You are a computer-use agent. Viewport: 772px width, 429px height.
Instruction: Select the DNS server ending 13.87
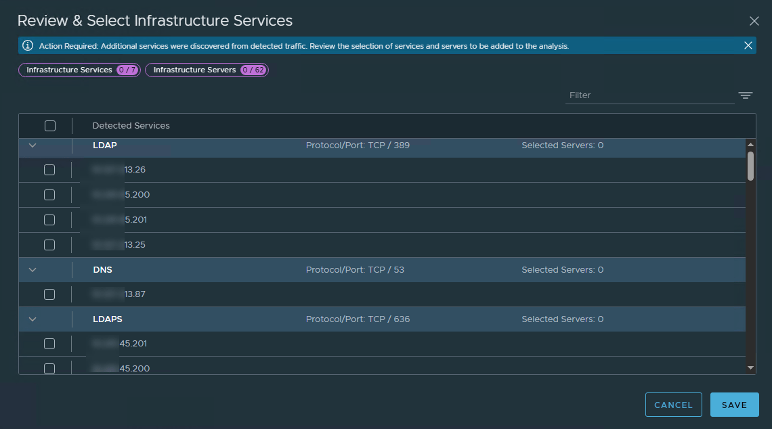(x=49, y=294)
